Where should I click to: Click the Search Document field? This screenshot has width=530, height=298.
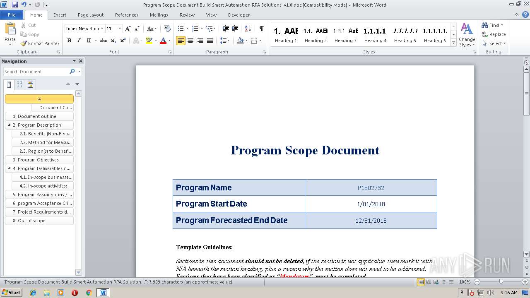click(x=36, y=72)
